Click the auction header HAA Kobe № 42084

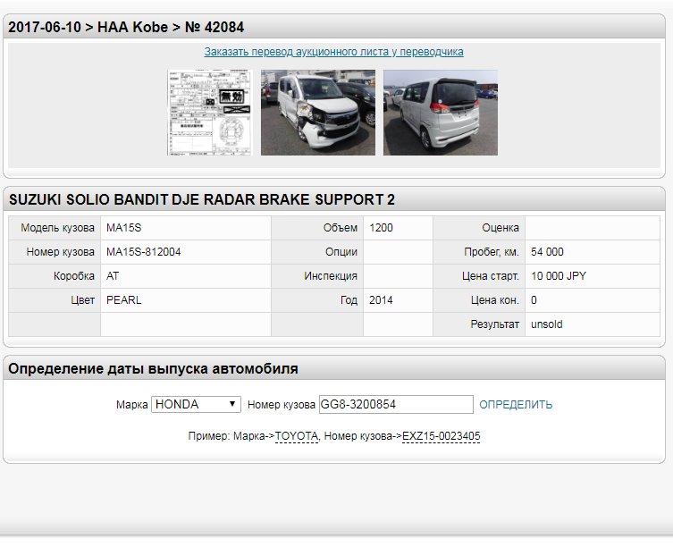pyautogui.click(x=126, y=28)
